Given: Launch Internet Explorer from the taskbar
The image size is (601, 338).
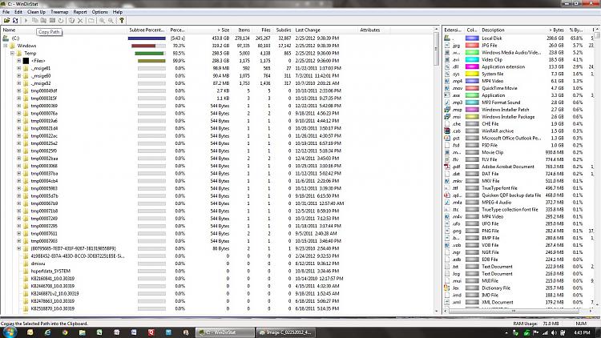Looking at the screenshot, I should click(x=47, y=332).
